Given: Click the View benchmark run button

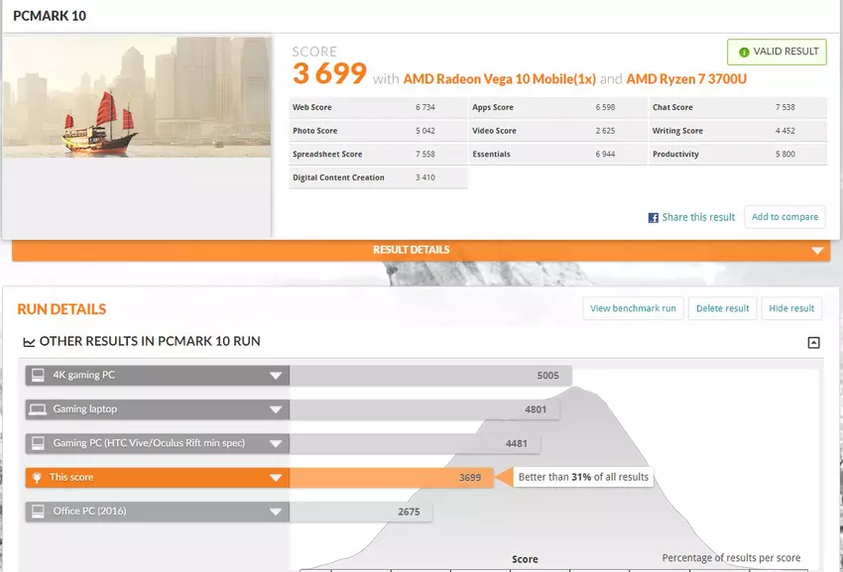Looking at the screenshot, I should 633,308.
